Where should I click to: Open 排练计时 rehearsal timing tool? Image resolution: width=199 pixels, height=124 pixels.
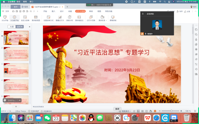[69, 18]
